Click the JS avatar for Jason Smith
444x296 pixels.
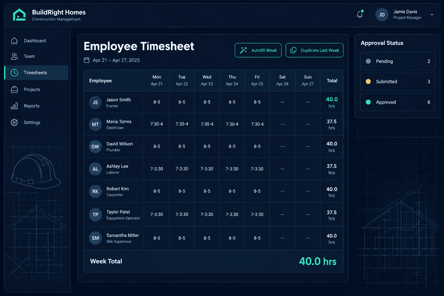(x=95, y=103)
